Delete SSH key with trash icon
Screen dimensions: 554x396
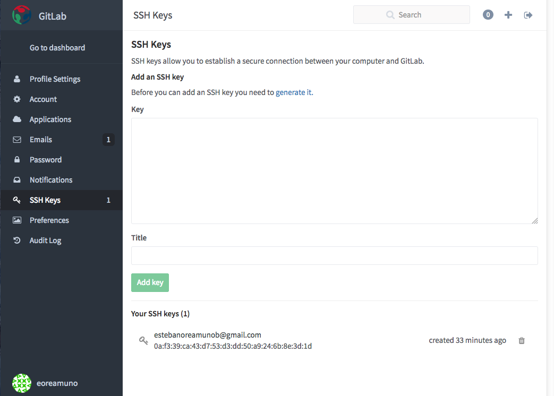(522, 341)
